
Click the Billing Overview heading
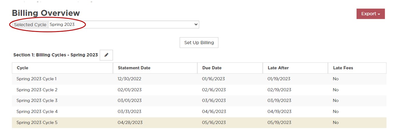[46, 13]
